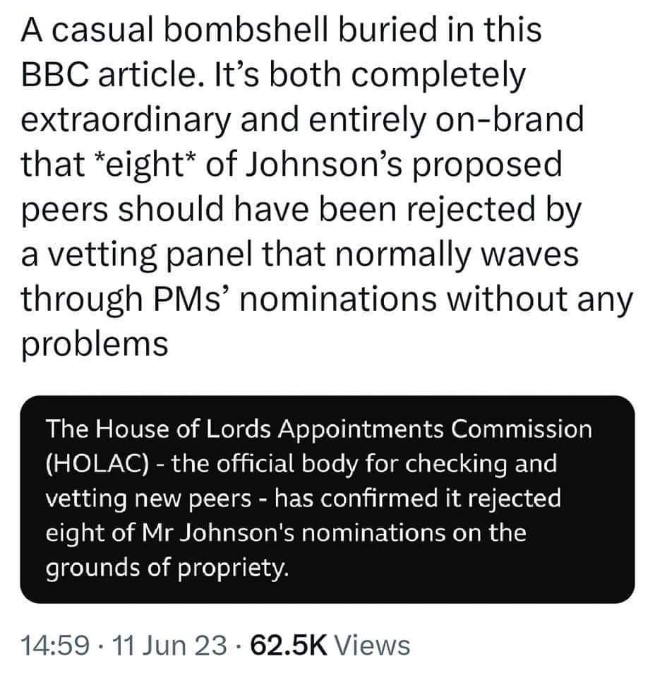This screenshot has height=678, width=655.
Task: Click the 14:59 timestamp
Action: pos(55,646)
